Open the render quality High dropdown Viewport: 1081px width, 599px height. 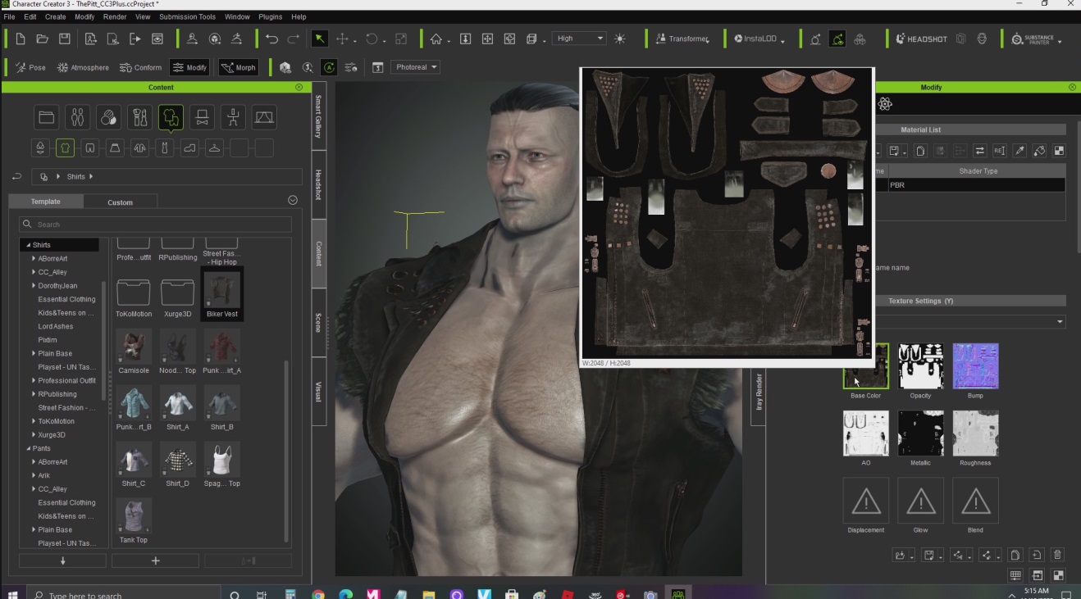(579, 39)
